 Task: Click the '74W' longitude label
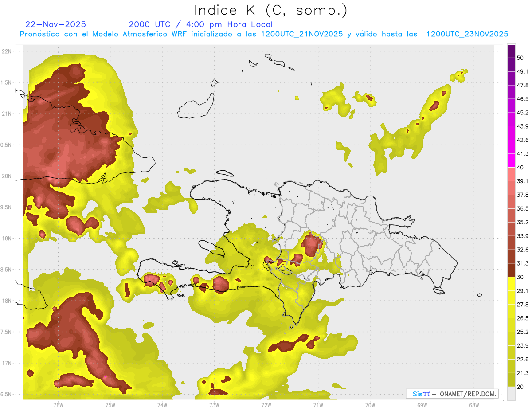pyautogui.click(x=162, y=405)
